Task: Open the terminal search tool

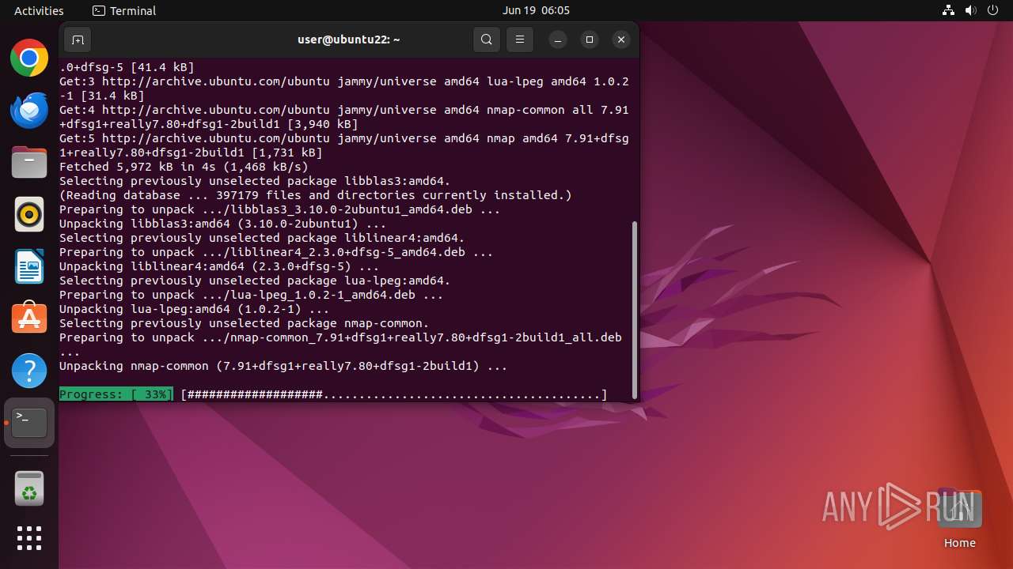Action: (x=487, y=40)
